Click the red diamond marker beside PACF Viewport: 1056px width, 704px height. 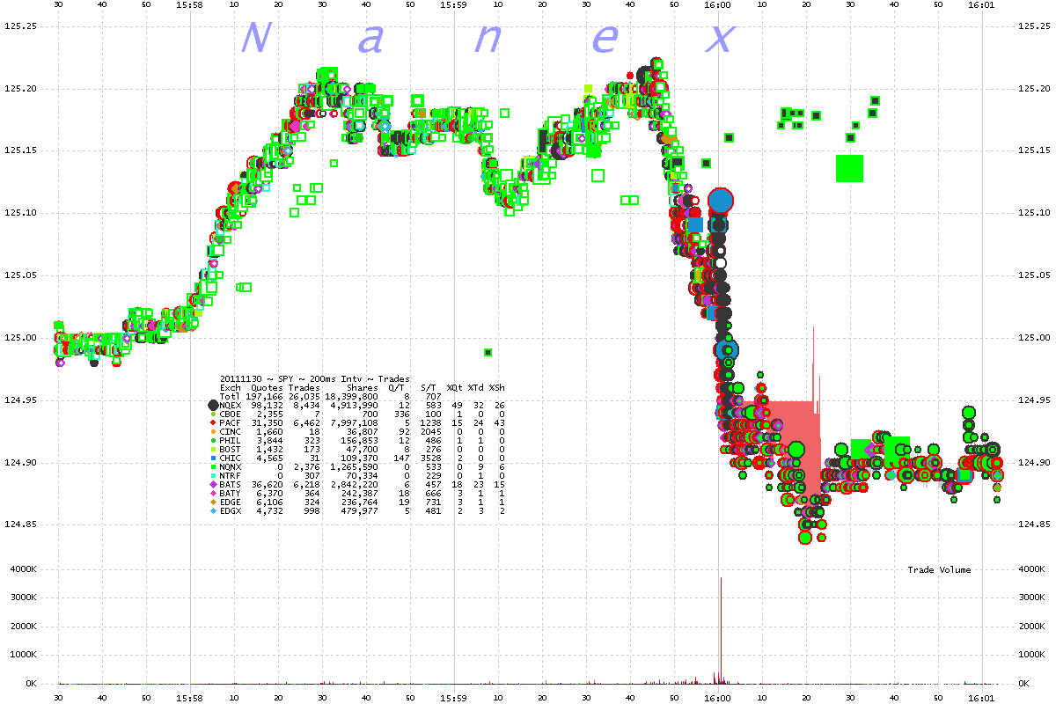pos(212,422)
